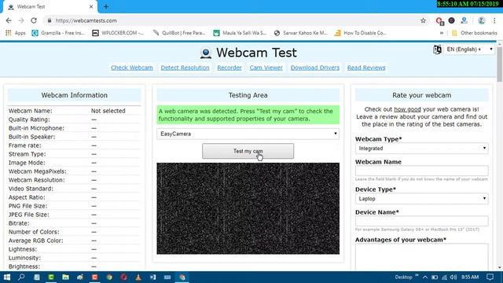This screenshot has height=283, width=503.
Task: Click the 8:55 AM taskbar clock
Action: coord(470,277)
